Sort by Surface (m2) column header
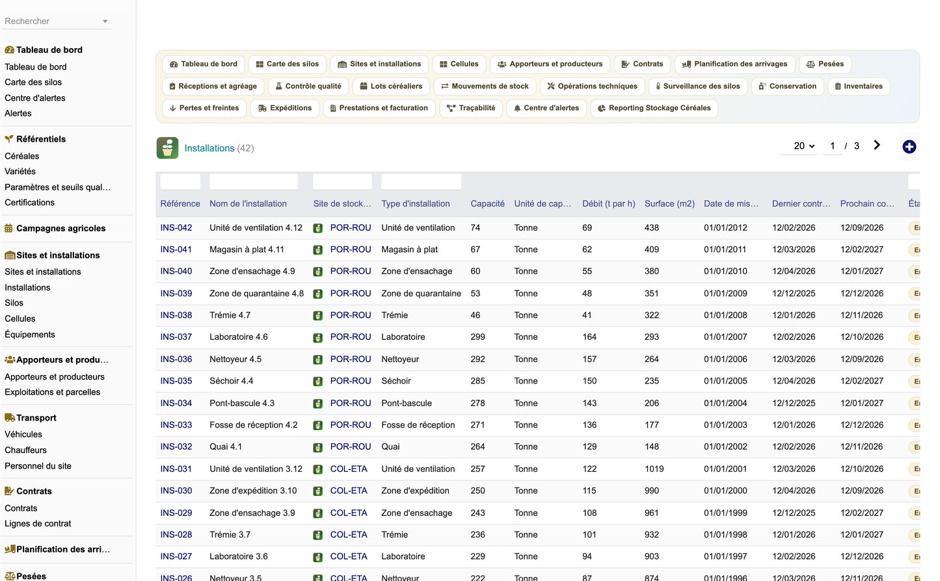 669,204
